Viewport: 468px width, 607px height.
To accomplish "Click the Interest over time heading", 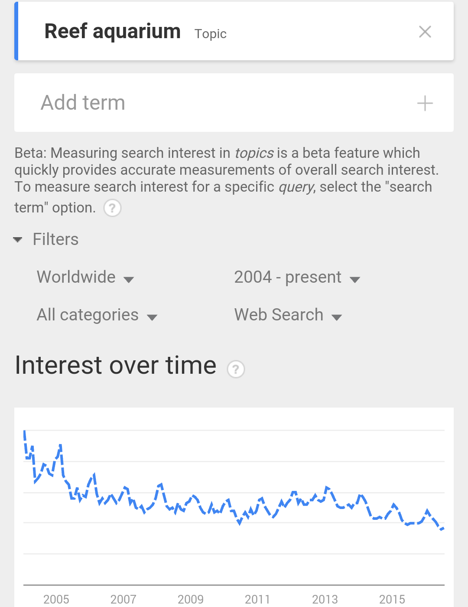I will coord(116,365).
